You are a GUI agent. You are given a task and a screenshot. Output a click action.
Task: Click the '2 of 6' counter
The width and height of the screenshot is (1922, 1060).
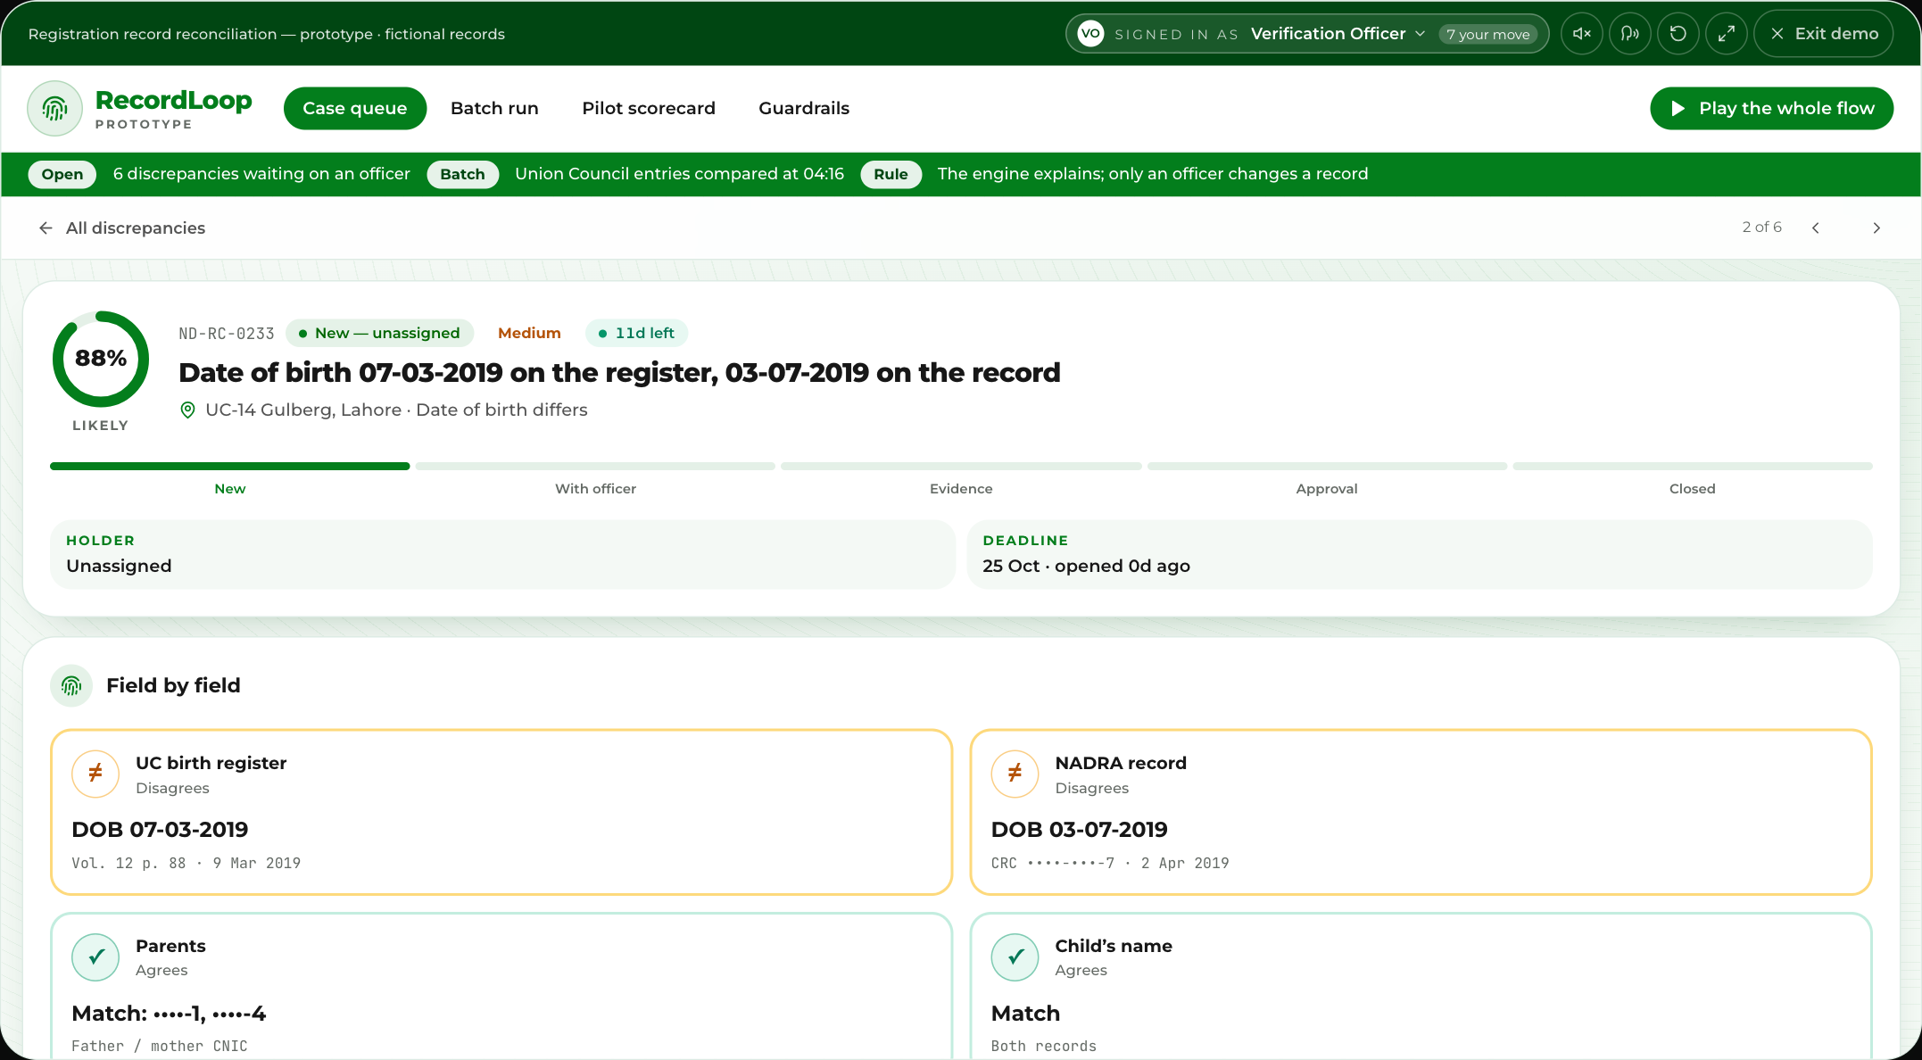coord(1761,228)
